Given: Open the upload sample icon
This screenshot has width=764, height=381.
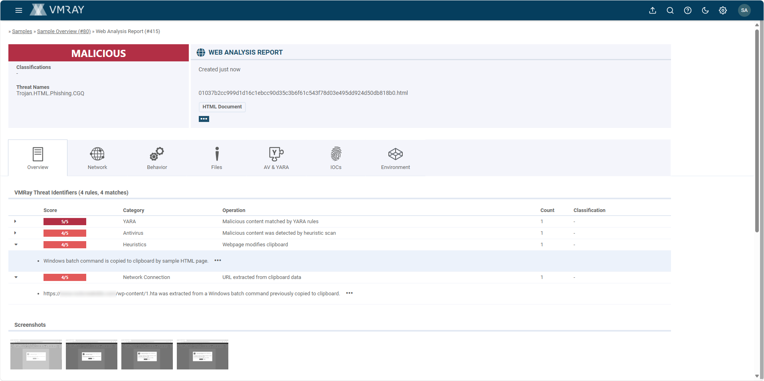Looking at the screenshot, I should coord(653,10).
